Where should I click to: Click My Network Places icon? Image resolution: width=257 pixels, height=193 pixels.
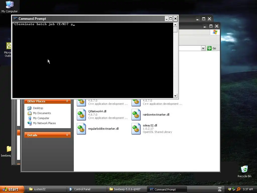pos(30,123)
